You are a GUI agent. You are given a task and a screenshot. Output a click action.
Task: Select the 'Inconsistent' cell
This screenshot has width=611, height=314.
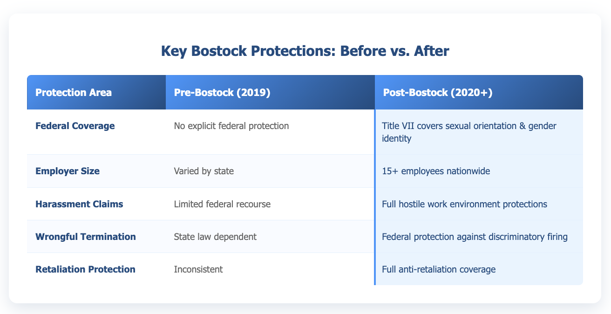pos(198,269)
